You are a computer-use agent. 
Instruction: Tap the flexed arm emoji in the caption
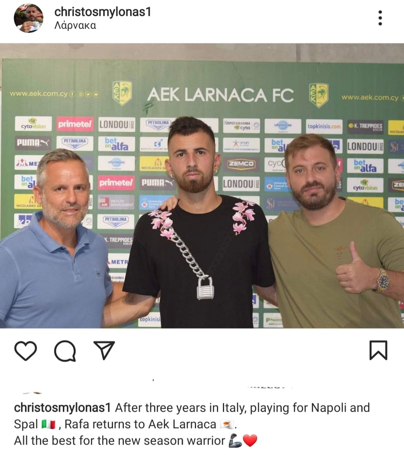235,441
